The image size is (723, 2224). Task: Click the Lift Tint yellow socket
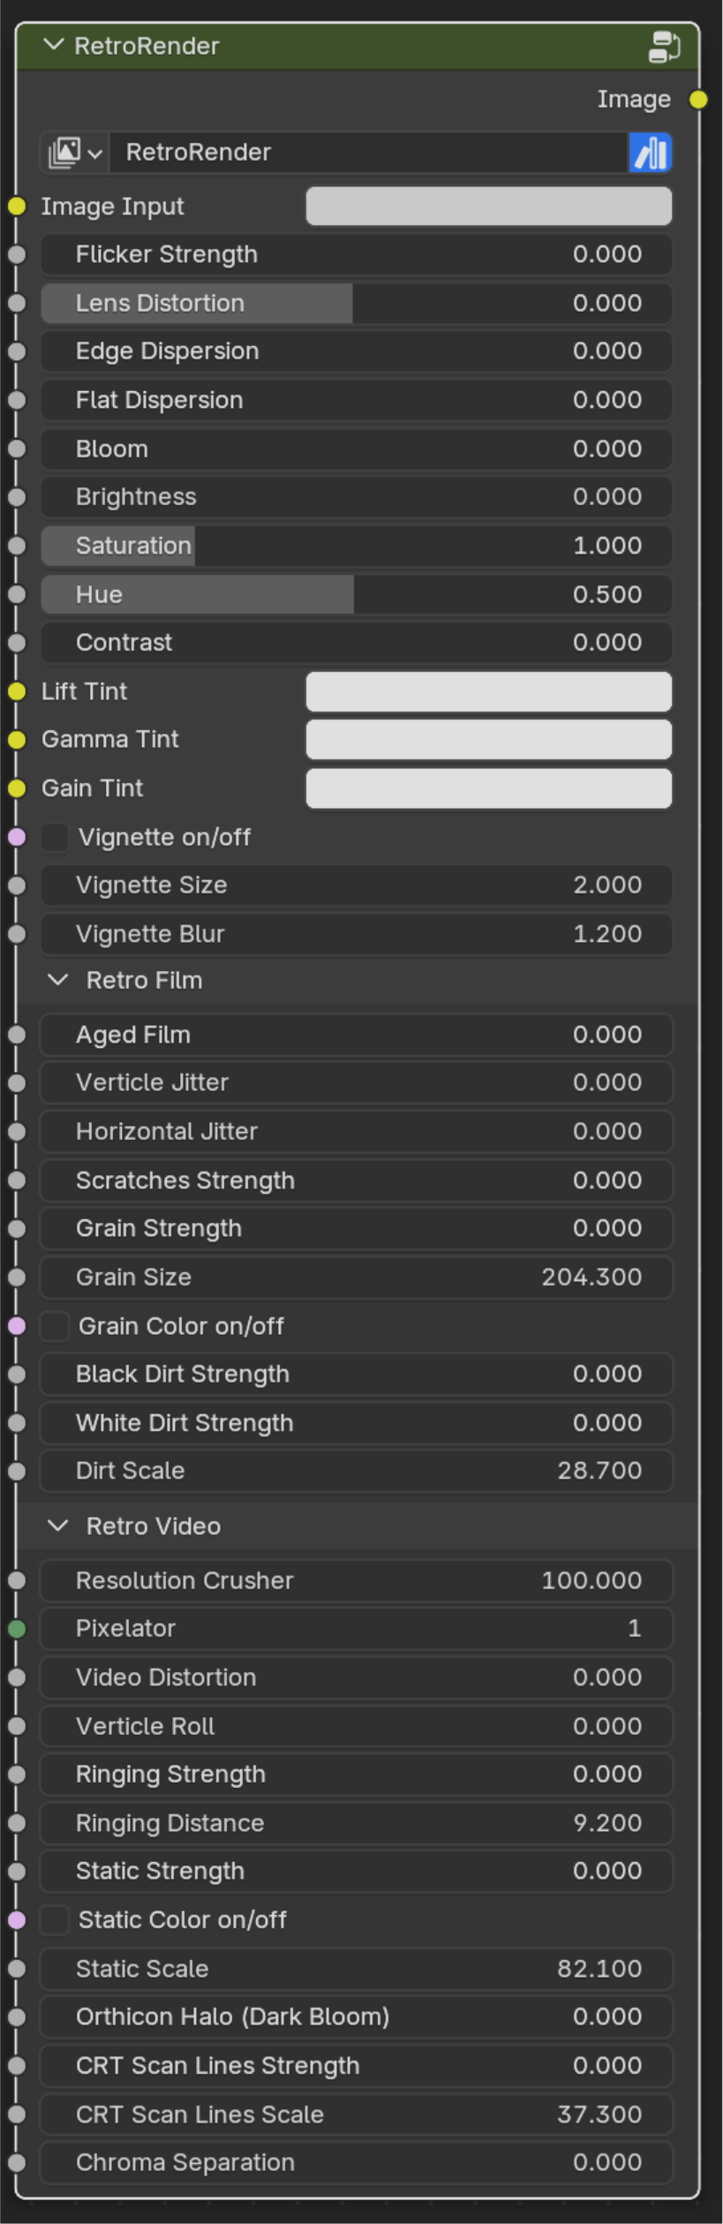click(17, 691)
